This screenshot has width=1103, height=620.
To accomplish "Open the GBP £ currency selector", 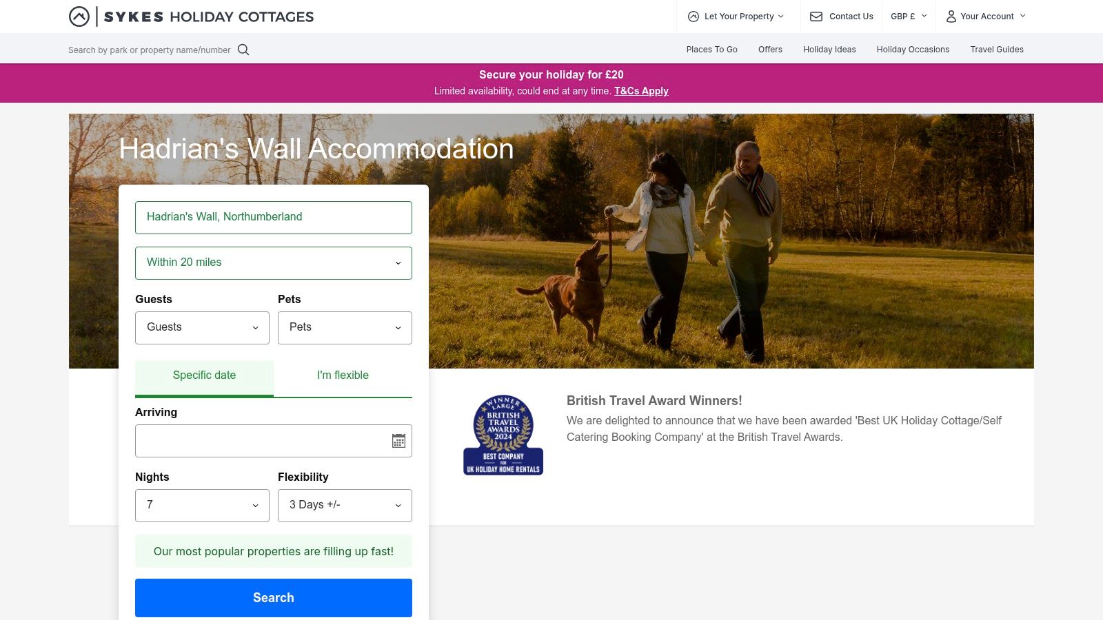I will 909,17.
